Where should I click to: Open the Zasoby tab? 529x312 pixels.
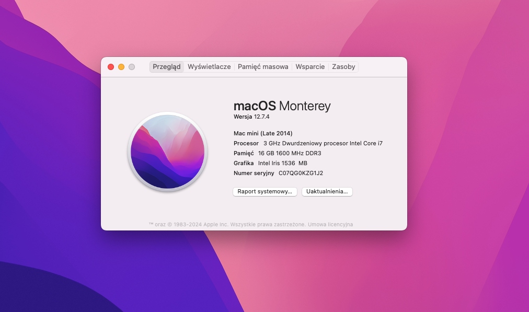click(x=343, y=67)
